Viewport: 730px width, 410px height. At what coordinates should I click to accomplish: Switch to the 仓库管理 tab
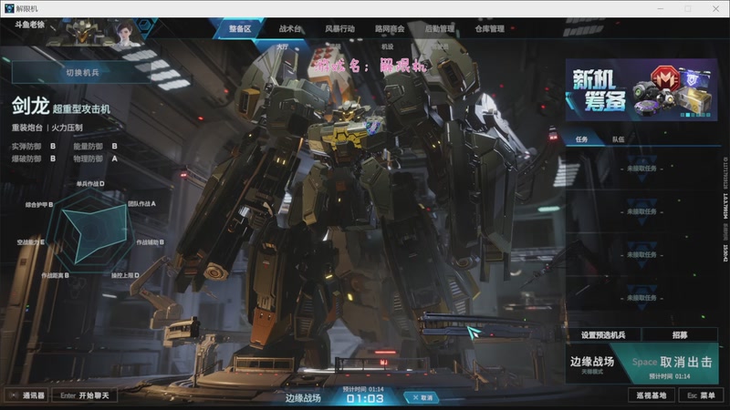click(x=489, y=29)
